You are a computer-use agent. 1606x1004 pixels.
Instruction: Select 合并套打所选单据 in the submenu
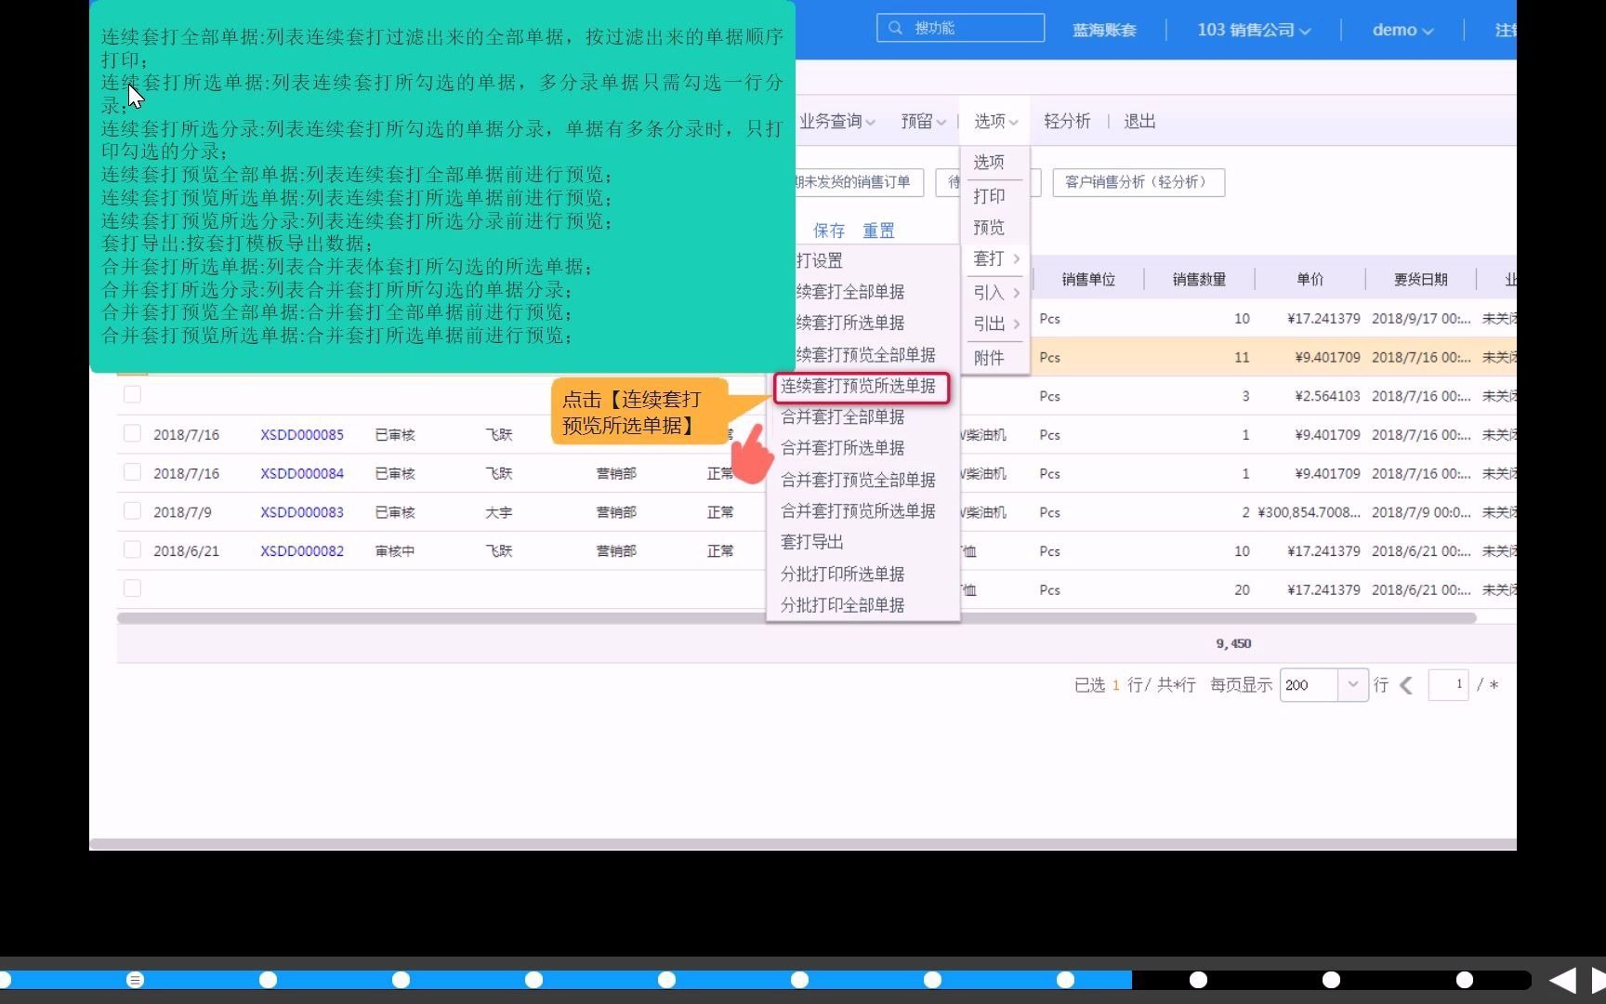(x=843, y=448)
